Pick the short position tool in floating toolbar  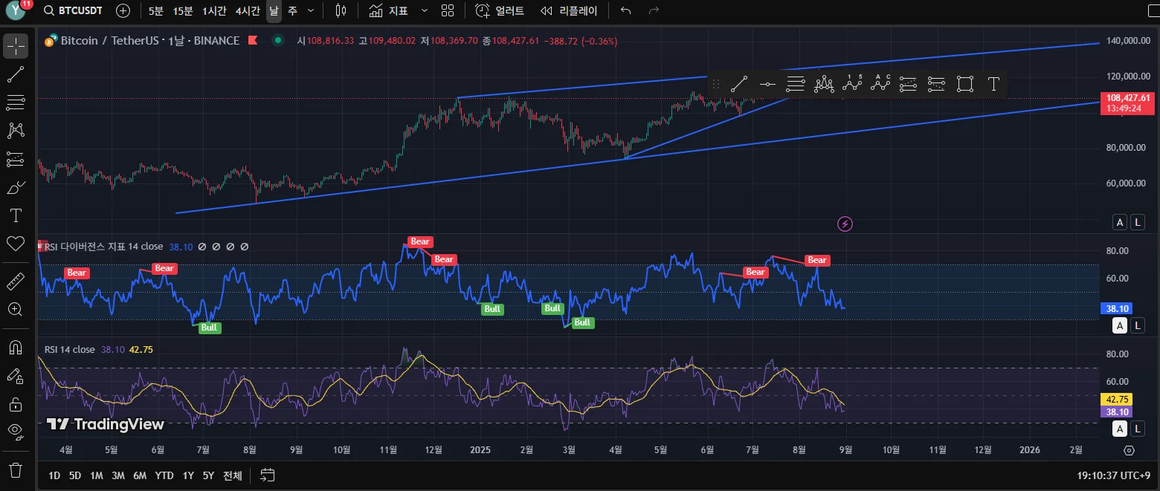[936, 84]
